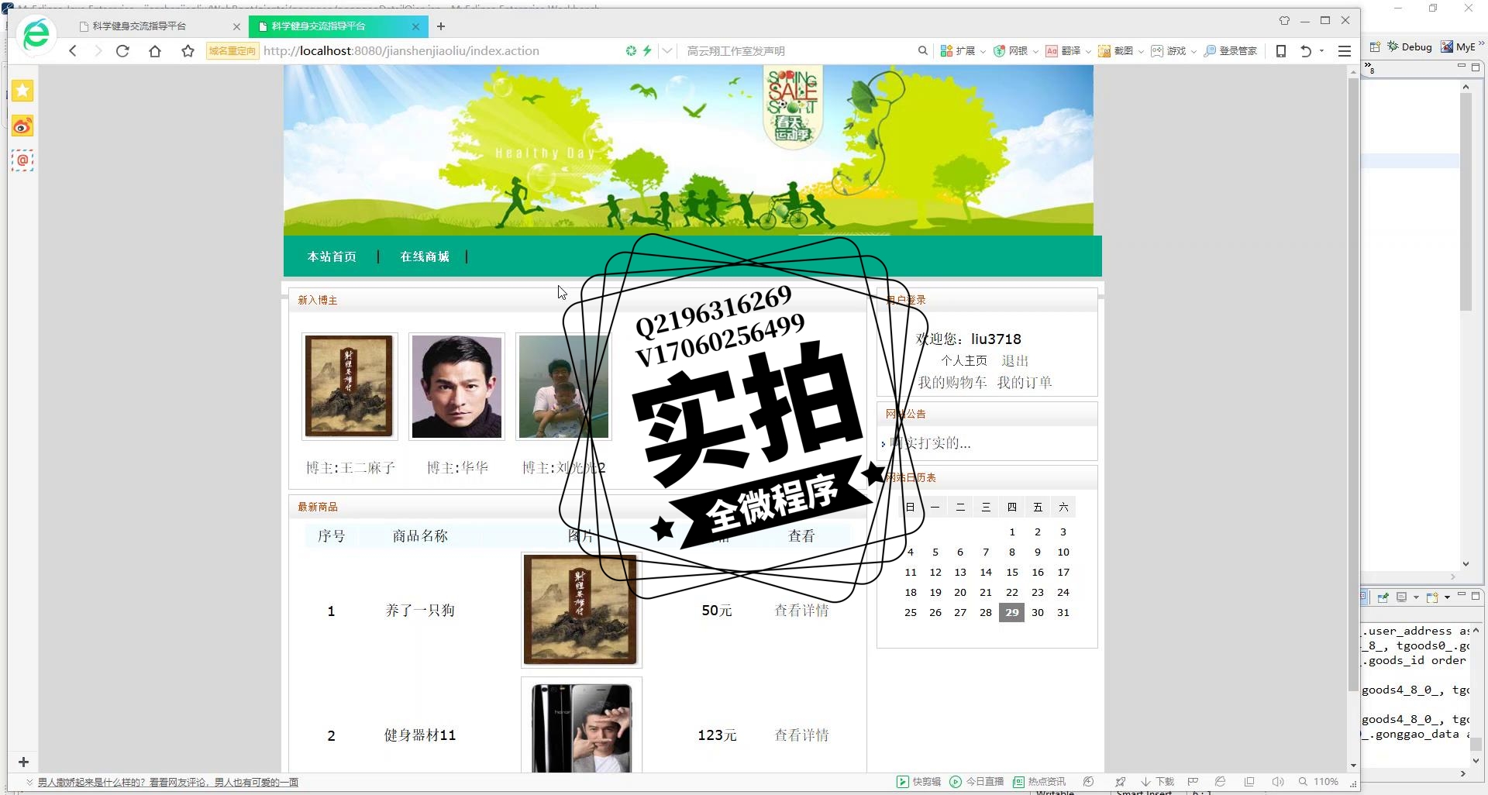Screen dimensions: 1488x795
Task: Select calendar date 15
Action: pos(1011,572)
